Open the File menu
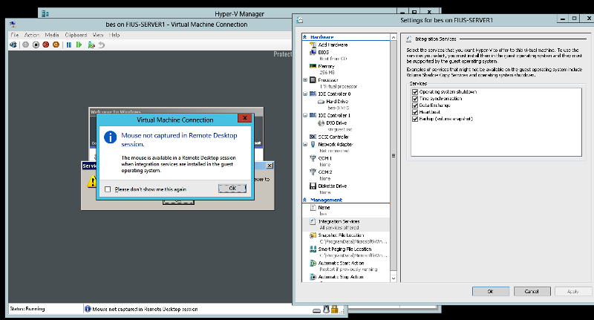 pos(15,35)
